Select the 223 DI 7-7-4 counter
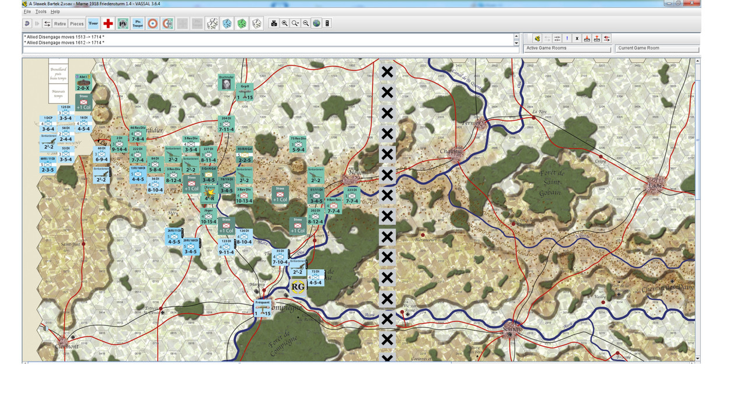This screenshot has height=404, width=747. (x=351, y=195)
